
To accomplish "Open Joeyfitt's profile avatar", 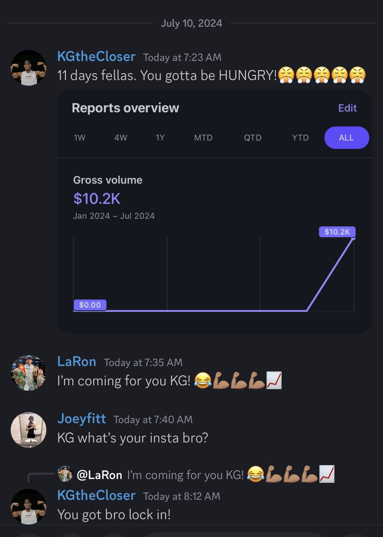I will pyautogui.click(x=29, y=430).
